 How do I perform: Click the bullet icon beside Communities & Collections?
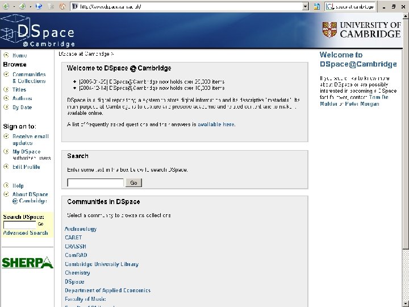pos(6,74)
